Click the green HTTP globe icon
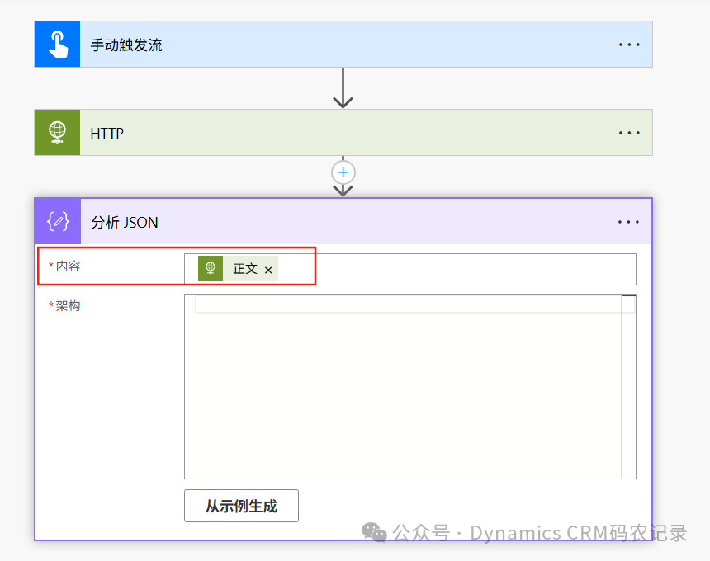The image size is (710, 561). 56,132
